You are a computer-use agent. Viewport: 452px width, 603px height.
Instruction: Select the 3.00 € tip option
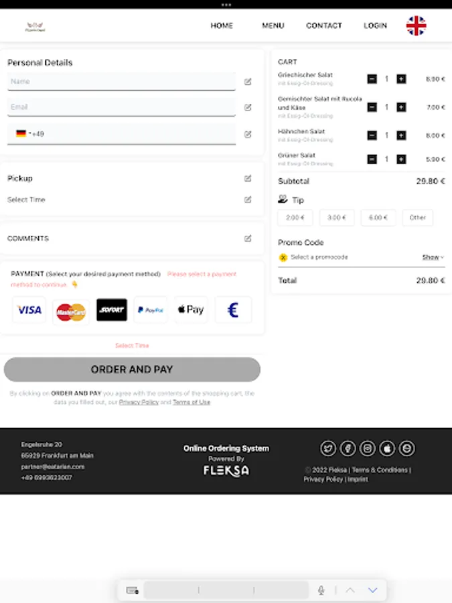tap(337, 218)
